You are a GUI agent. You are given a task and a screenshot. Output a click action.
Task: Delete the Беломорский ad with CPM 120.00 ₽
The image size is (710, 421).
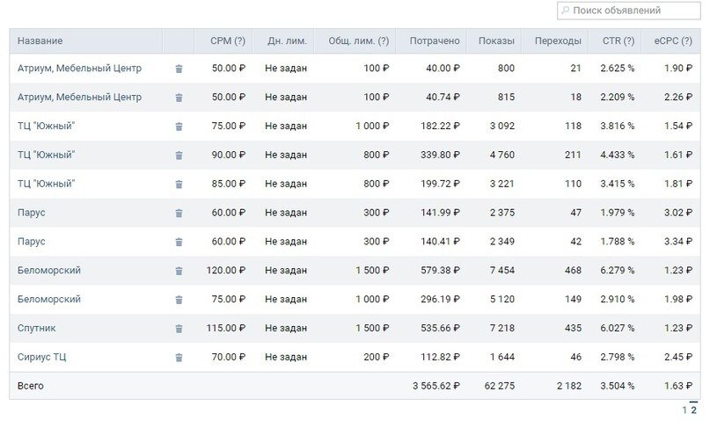pos(179,272)
